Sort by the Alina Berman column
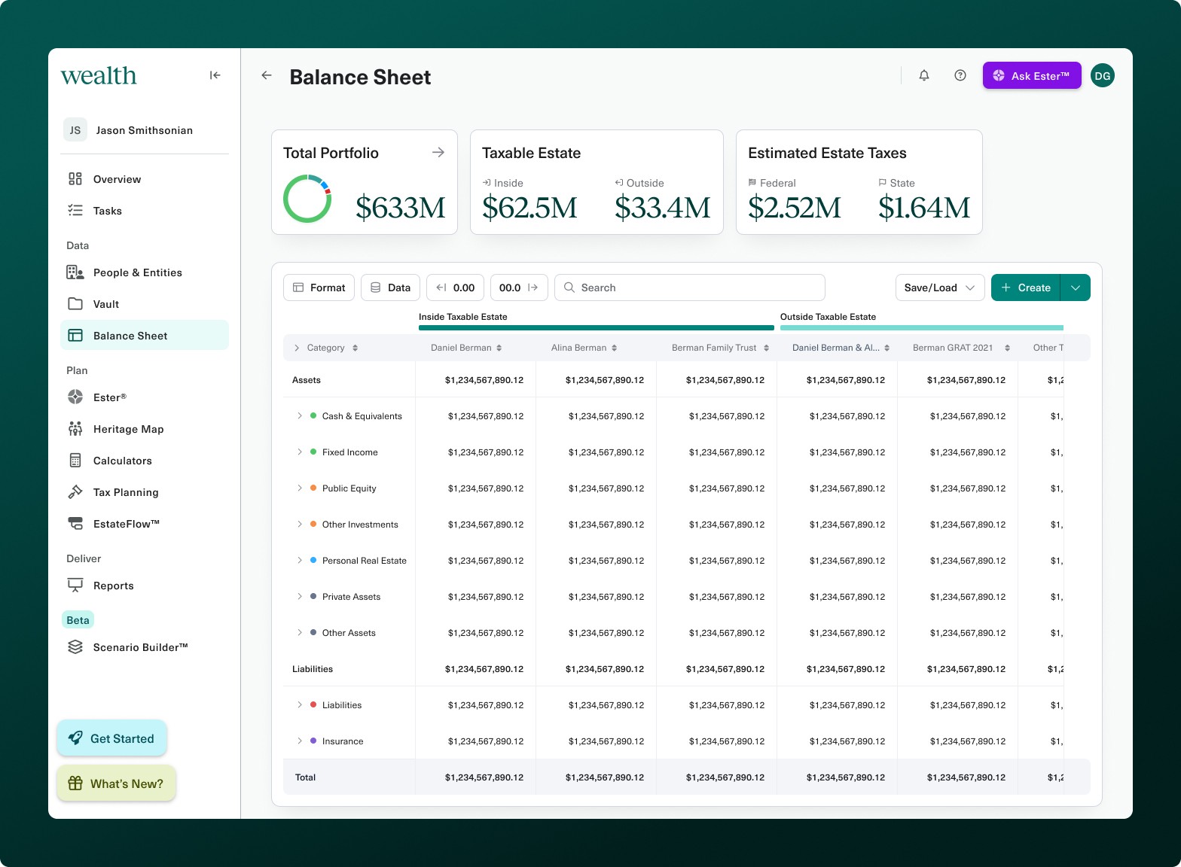Viewport: 1181px width, 867px height. click(614, 348)
